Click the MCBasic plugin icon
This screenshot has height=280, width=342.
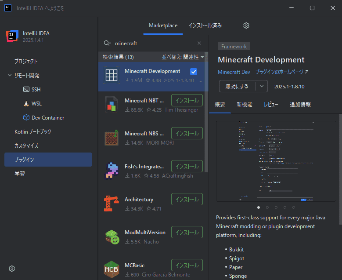111,269
